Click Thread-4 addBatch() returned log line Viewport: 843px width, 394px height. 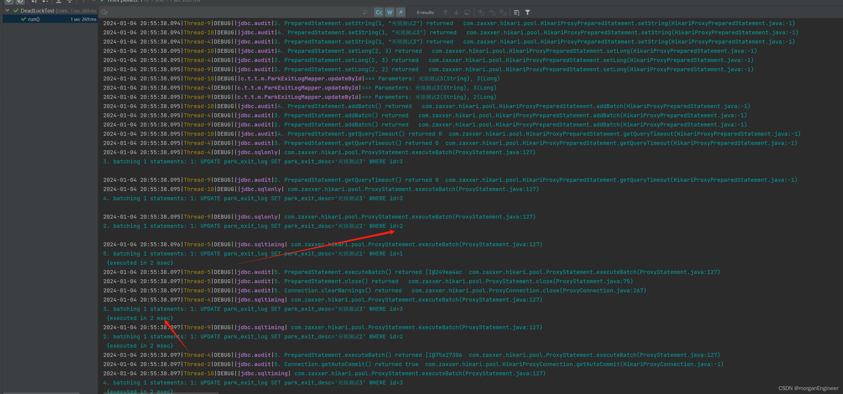tap(425, 115)
